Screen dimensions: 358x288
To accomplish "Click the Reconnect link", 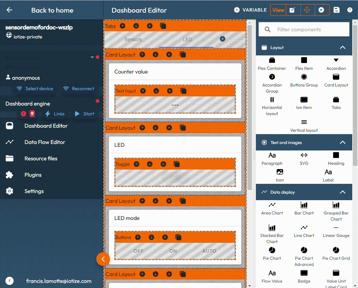I will [83, 89].
